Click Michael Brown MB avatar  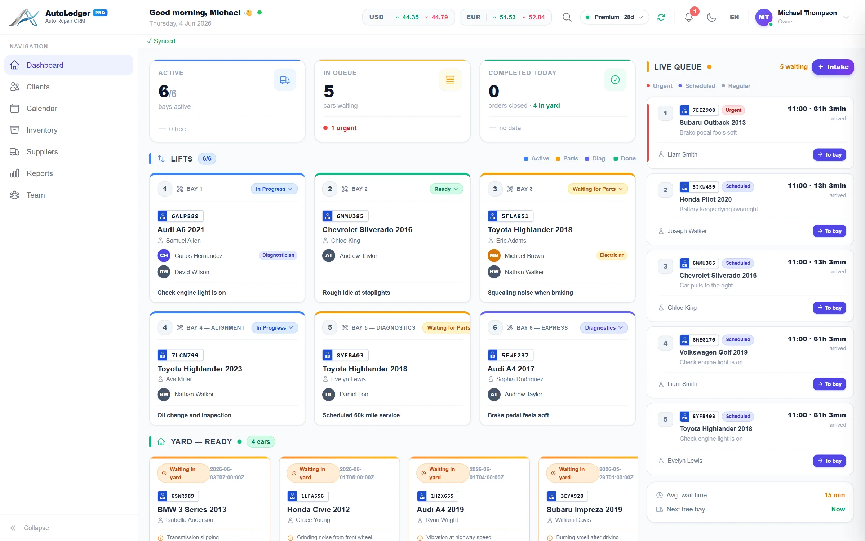(x=494, y=256)
